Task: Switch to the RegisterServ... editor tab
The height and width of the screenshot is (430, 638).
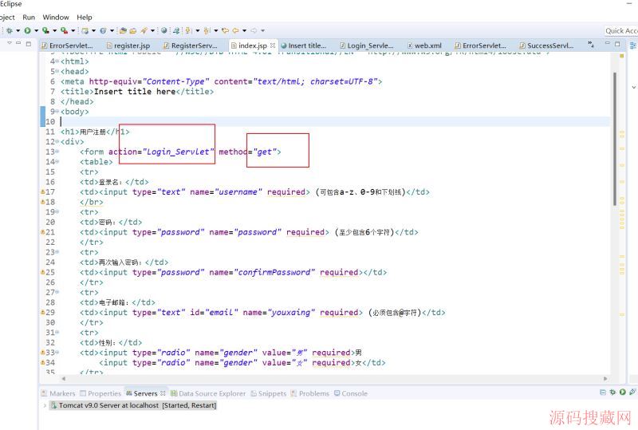Action: (x=190, y=45)
